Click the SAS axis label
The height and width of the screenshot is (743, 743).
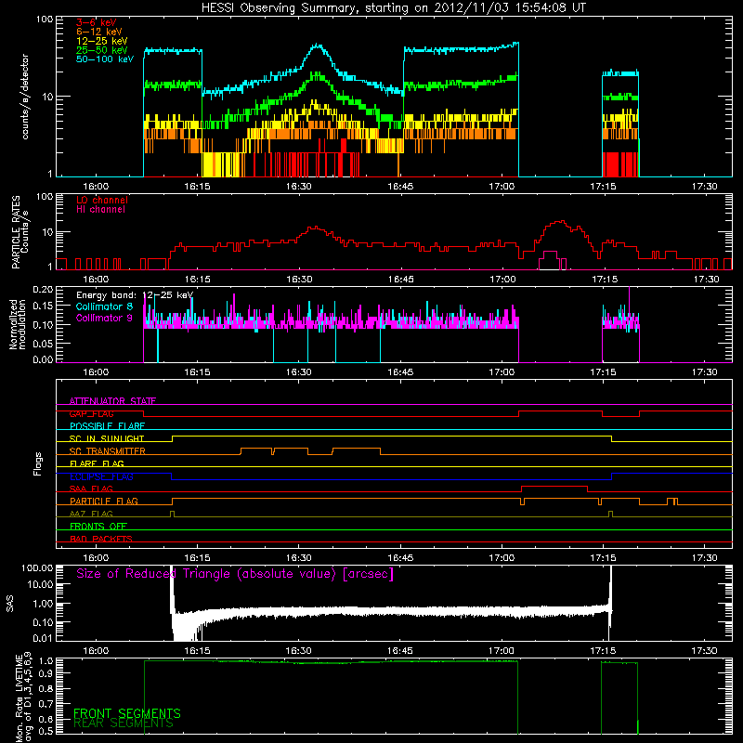pyautogui.click(x=10, y=603)
